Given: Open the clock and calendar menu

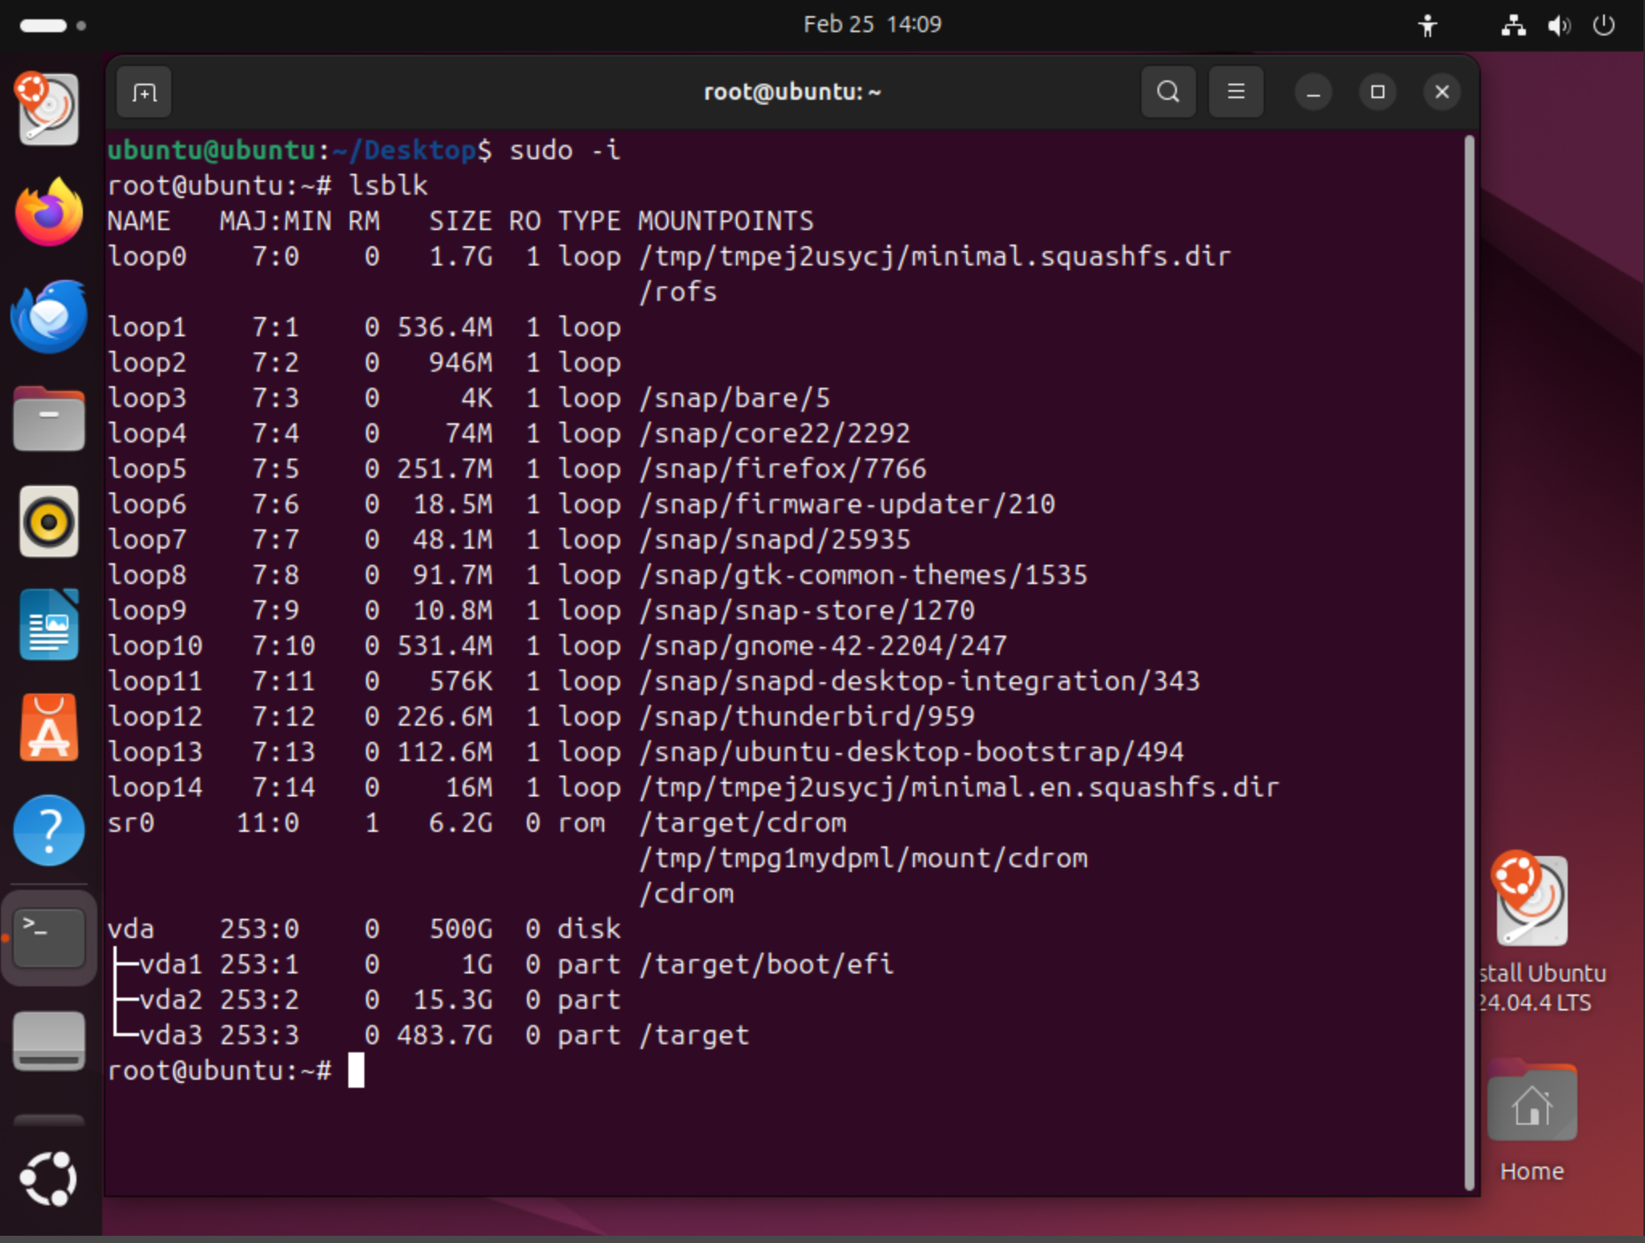Looking at the screenshot, I should 872,25.
